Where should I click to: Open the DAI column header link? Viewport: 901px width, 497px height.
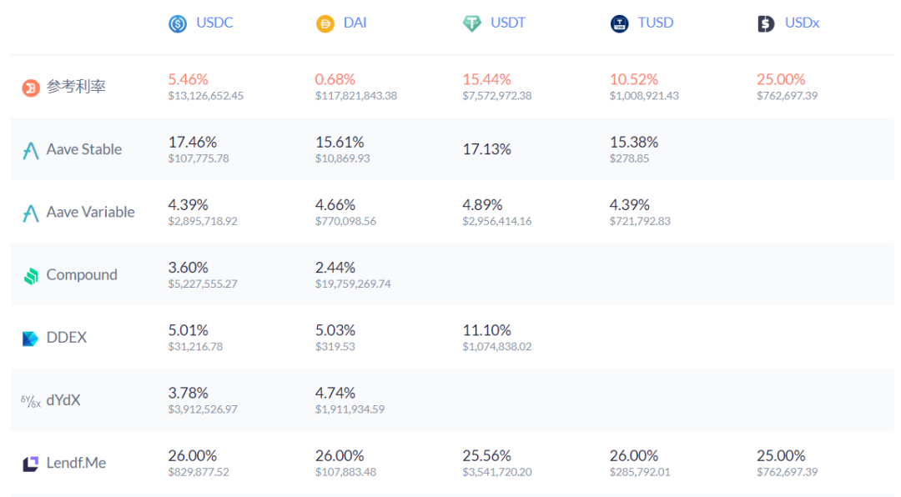[355, 23]
